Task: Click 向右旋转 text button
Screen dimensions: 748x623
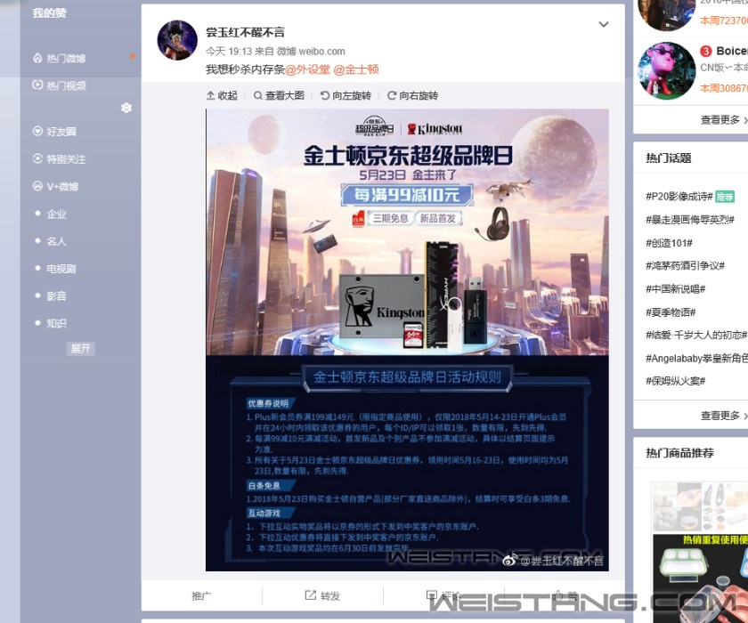Action: [419, 95]
